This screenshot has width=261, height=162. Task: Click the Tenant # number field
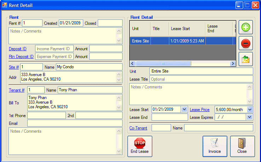[36, 90]
